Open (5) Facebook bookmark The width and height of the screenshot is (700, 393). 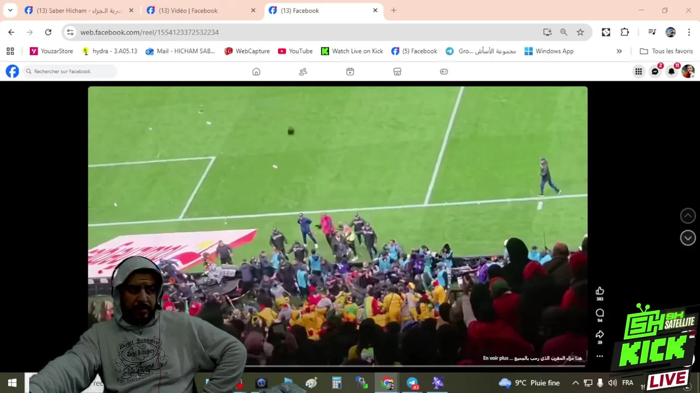click(414, 51)
